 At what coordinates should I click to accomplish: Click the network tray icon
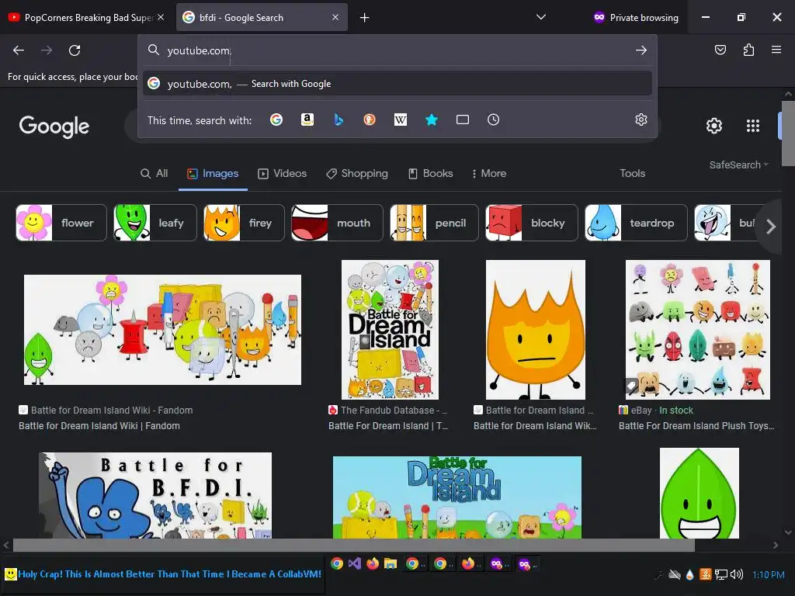click(720, 574)
